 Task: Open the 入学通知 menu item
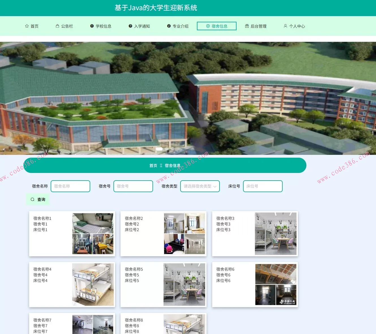pos(139,26)
